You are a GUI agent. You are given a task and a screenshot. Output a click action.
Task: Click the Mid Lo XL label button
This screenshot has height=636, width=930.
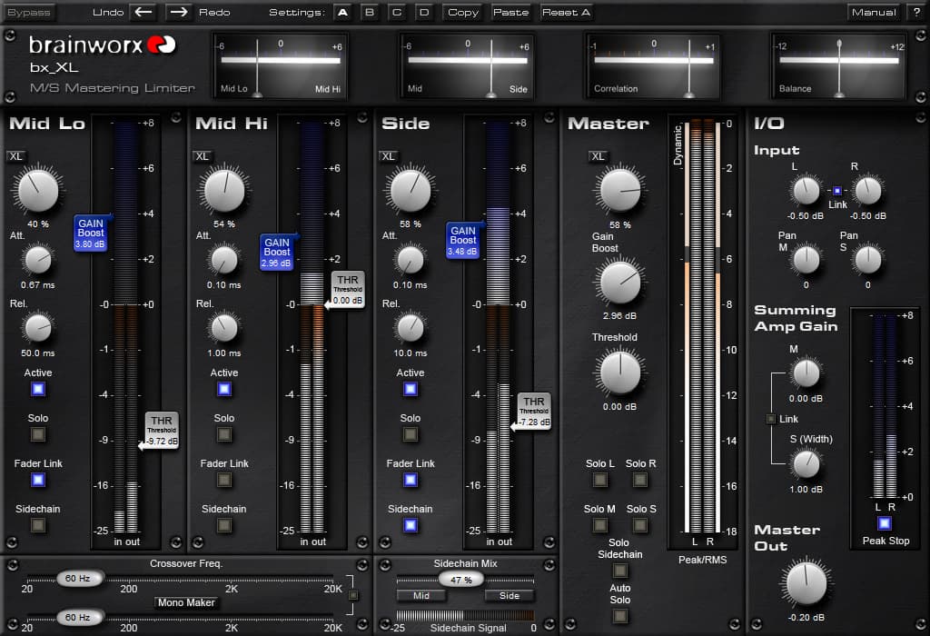coord(15,156)
